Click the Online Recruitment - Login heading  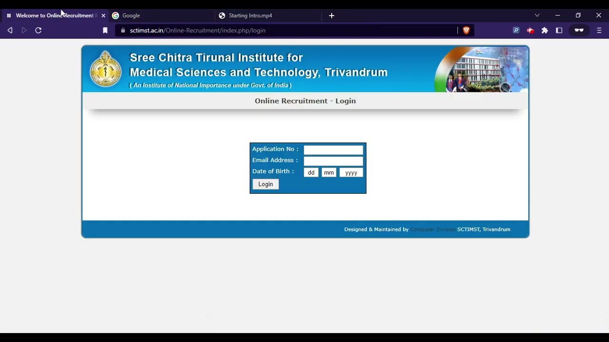[305, 101]
